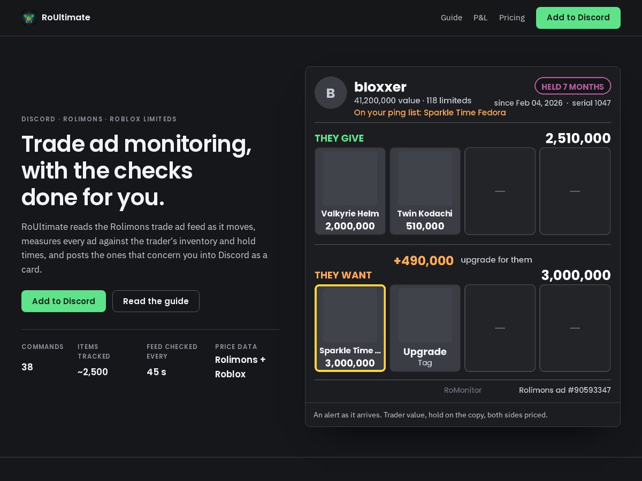Click 'On your ping list: Sparkle Time Fedora'
The height and width of the screenshot is (481, 642).
pyautogui.click(x=430, y=113)
